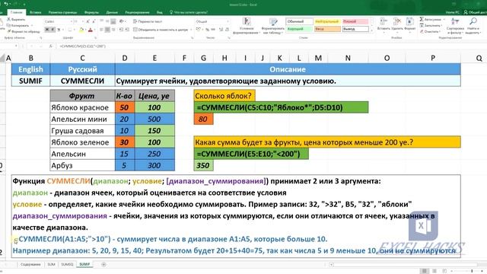This screenshot has width=487, height=274.
Task: Click the Cut (Вырезать) scissors button
Action: [15, 19]
